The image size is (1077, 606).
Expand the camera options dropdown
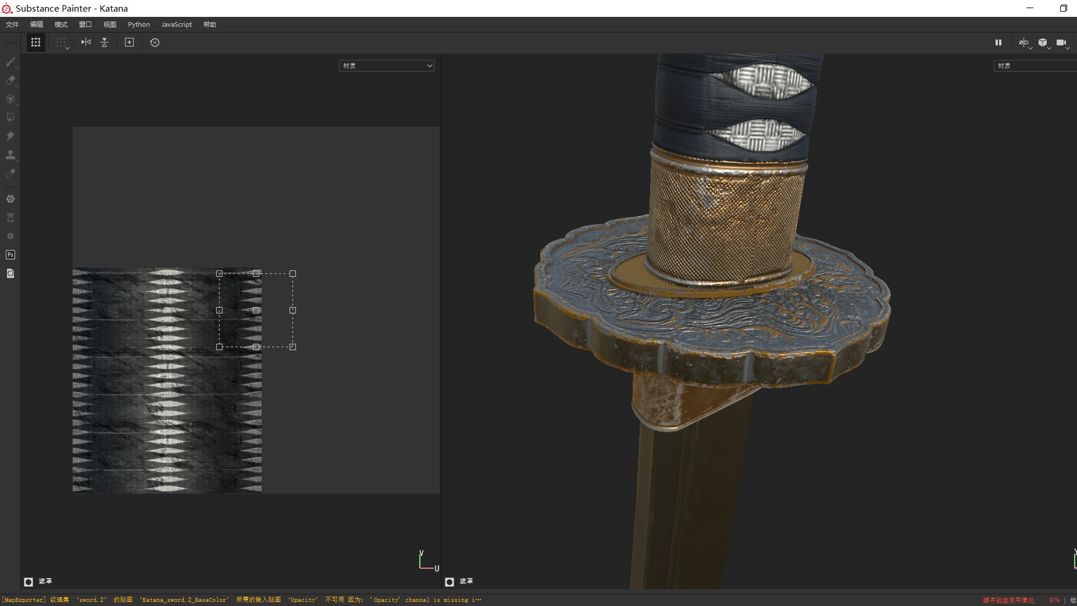pyautogui.click(x=1068, y=48)
